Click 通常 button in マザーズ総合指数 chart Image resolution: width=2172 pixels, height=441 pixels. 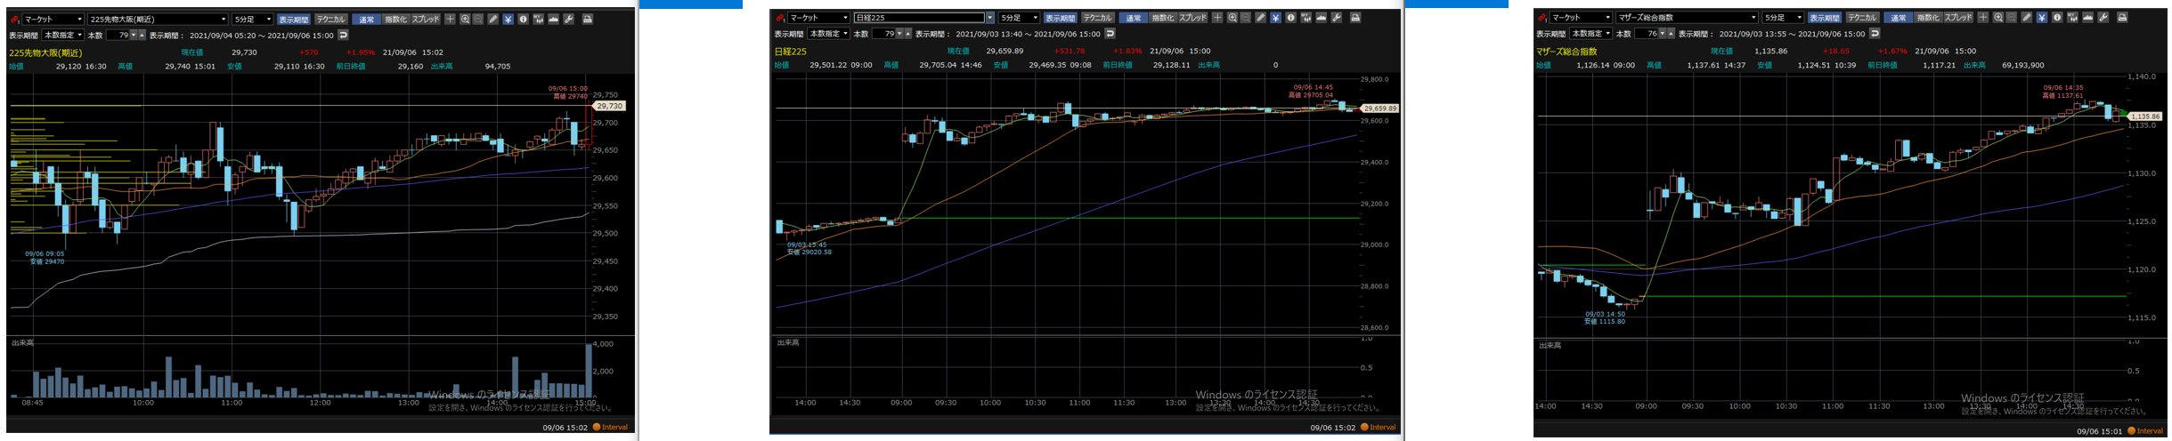(x=1898, y=18)
